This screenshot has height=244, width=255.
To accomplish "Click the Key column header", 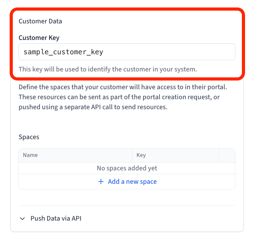I will (x=141, y=155).
